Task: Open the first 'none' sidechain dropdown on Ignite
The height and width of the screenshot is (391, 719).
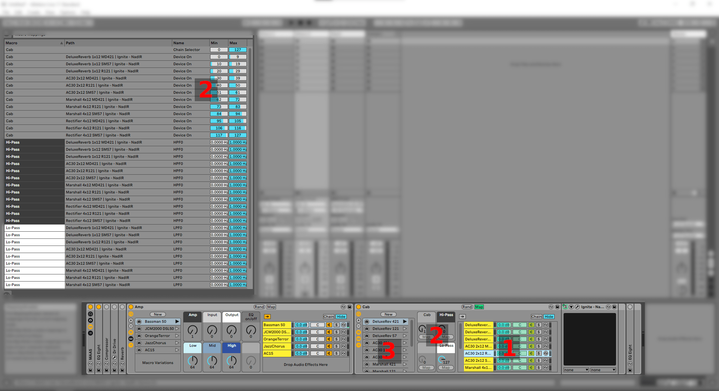Action: 576,370
